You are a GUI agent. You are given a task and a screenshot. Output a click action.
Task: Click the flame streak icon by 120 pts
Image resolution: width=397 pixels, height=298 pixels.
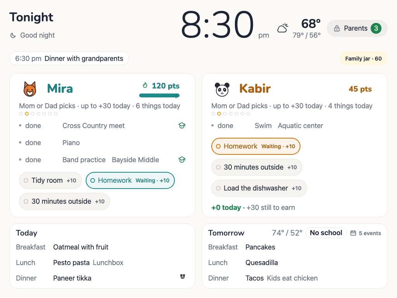tap(145, 85)
